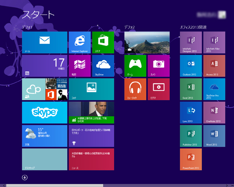The height and width of the screenshot is (187, 234).
Task: Launch OneNote 2013
Action: tap(214, 113)
